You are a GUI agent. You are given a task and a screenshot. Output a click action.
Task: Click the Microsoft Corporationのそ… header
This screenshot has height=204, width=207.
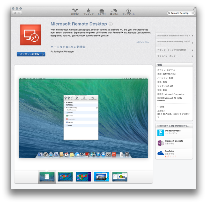point(173,126)
